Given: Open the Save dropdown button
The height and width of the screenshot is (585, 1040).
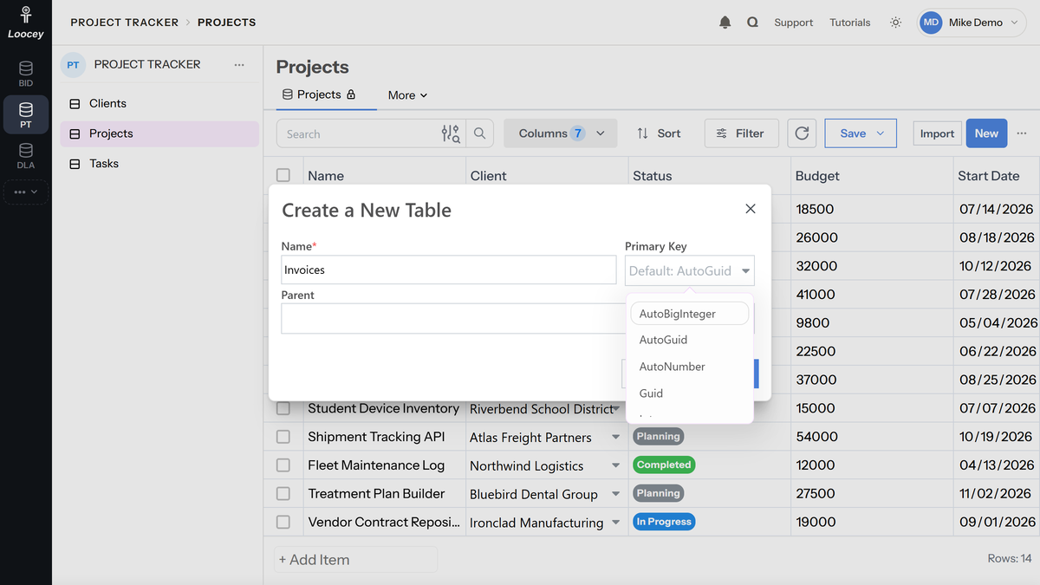Looking at the screenshot, I should click(x=861, y=133).
